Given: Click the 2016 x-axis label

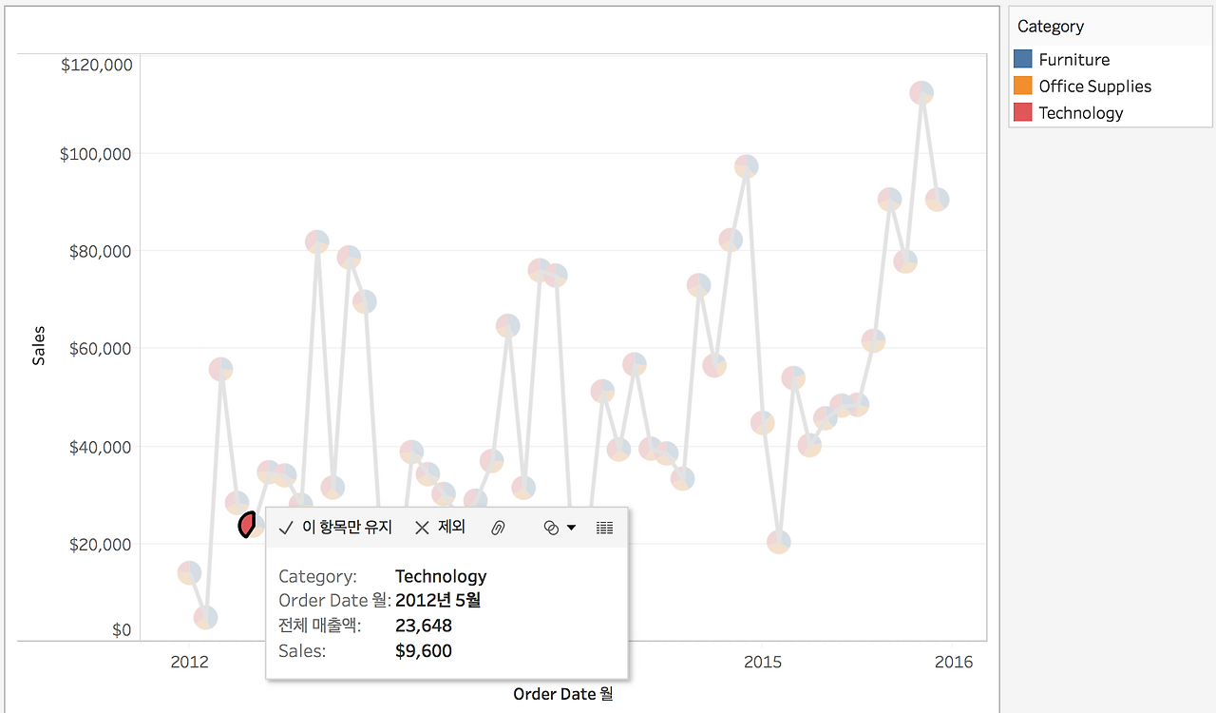Looking at the screenshot, I should [954, 663].
